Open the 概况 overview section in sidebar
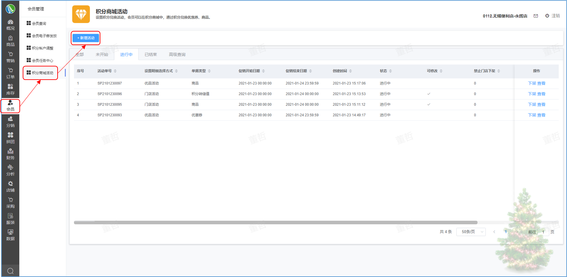This screenshot has height=277, width=567. (10, 25)
